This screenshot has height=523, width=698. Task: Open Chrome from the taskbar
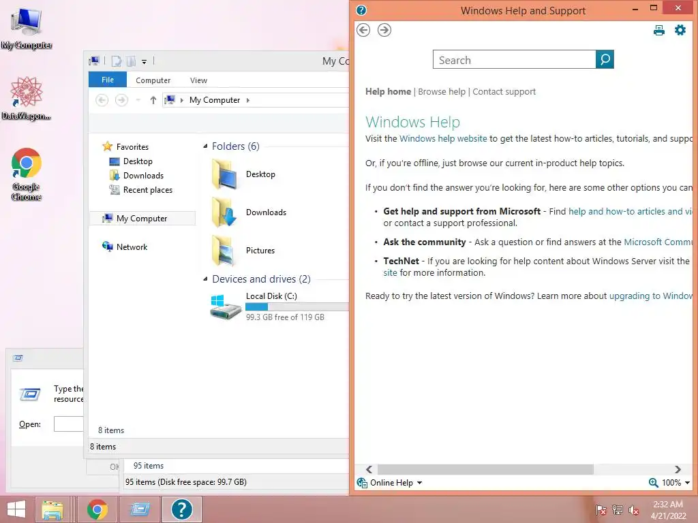click(x=97, y=509)
